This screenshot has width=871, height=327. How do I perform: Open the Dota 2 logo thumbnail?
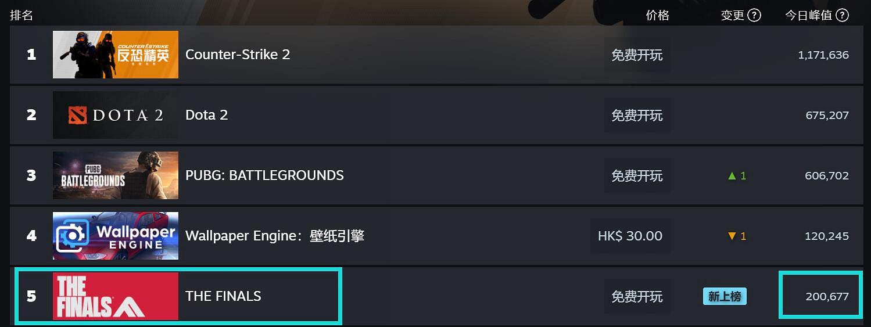pyautogui.click(x=116, y=115)
